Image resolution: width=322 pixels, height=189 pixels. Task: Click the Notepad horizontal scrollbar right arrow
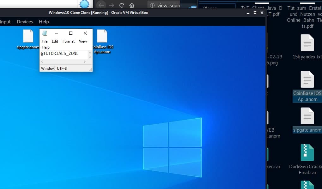[x=85, y=62]
